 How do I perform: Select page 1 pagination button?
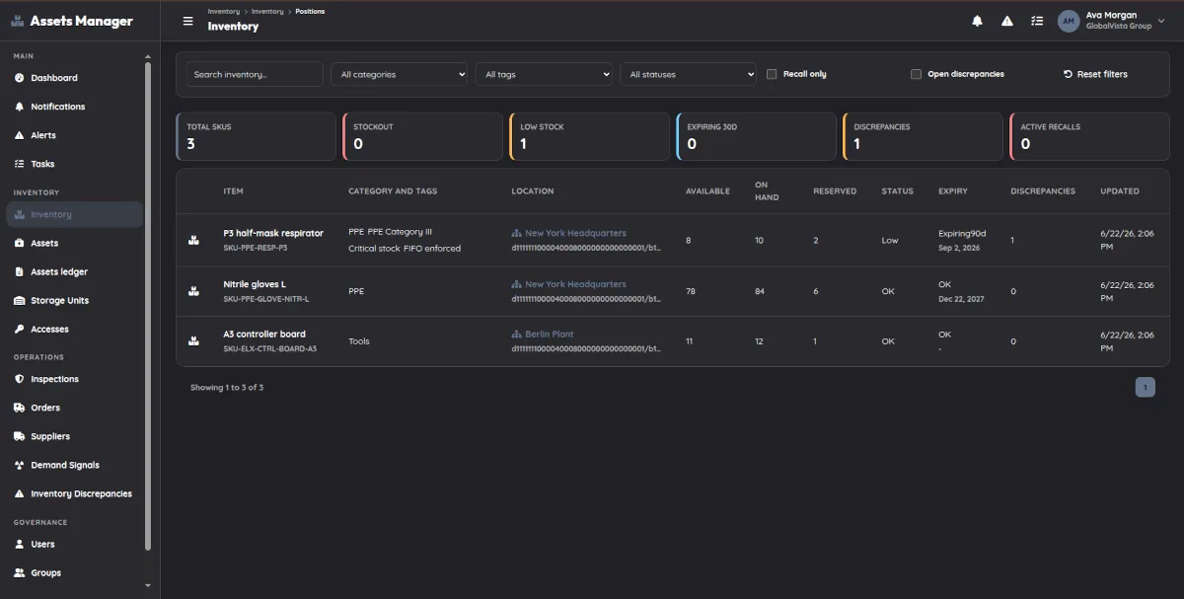pos(1145,388)
